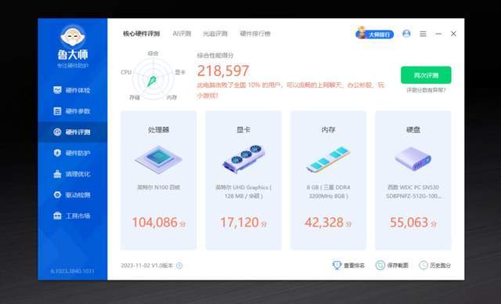Click the 英特尔 UHD Graphics description

[x=243, y=192]
